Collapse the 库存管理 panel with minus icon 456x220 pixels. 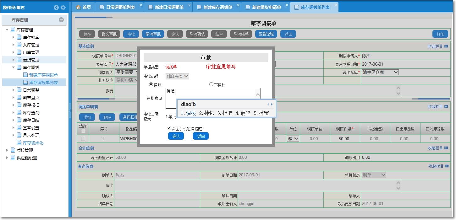61,20
